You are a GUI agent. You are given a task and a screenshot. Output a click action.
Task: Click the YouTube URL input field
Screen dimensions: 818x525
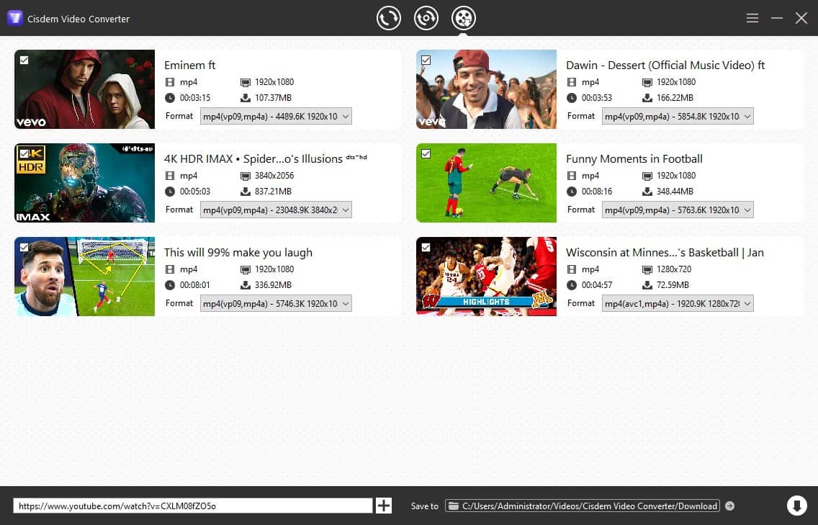point(192,506)
